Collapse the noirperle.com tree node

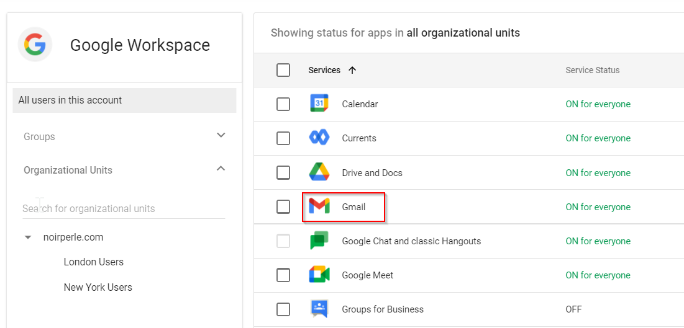click(28, 237)
